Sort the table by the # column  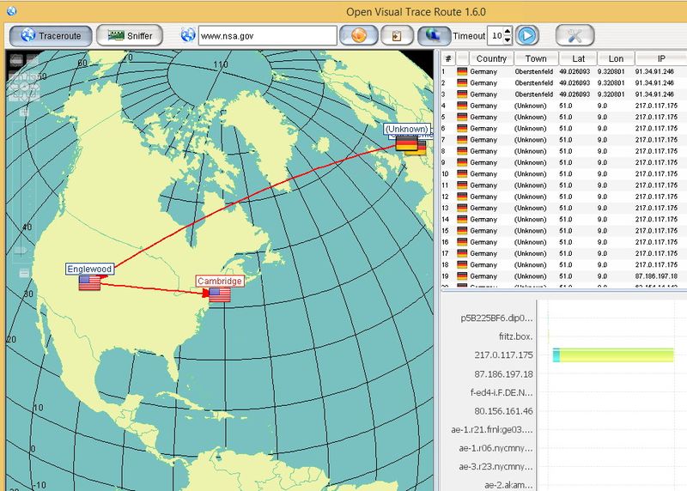pyautogui.click(x=447, y=58)
